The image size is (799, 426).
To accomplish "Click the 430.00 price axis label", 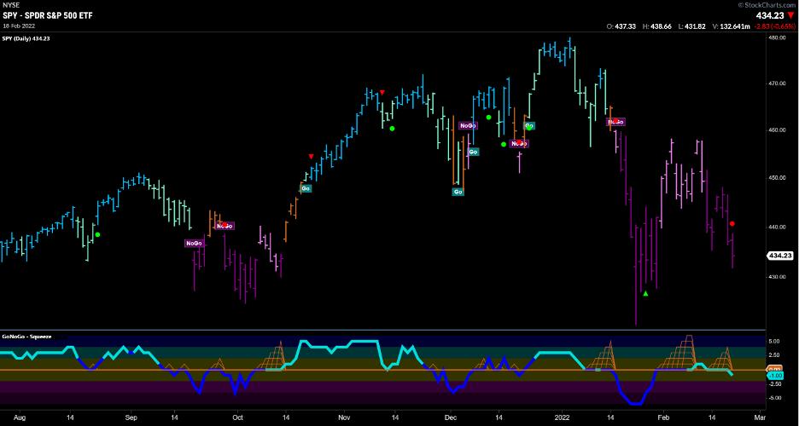I will coord(776,277).
